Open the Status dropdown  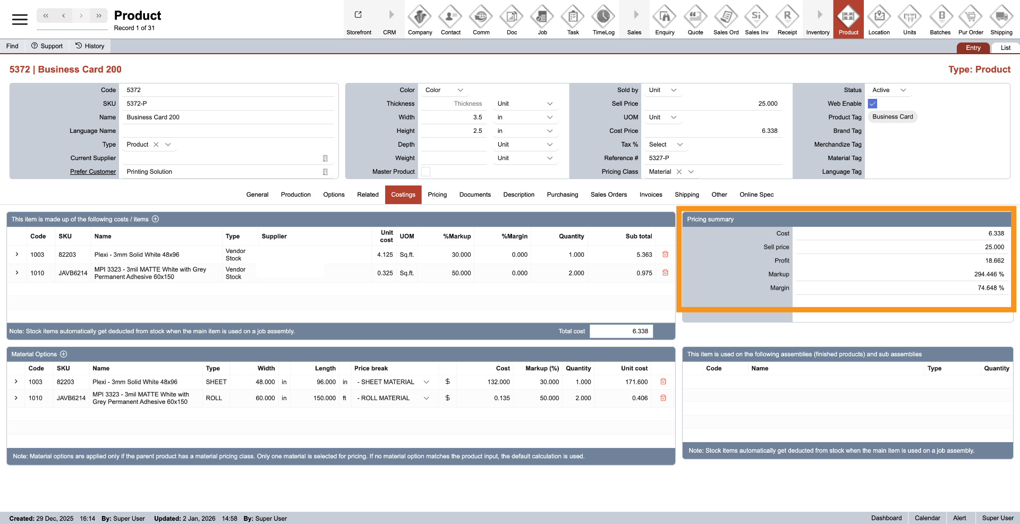tap(889, 90)
